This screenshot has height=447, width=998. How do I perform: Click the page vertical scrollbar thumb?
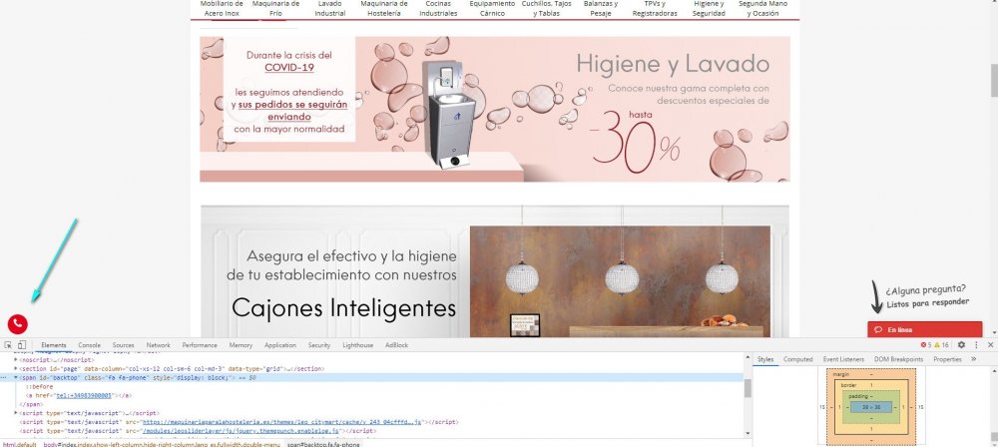[994, 81]
